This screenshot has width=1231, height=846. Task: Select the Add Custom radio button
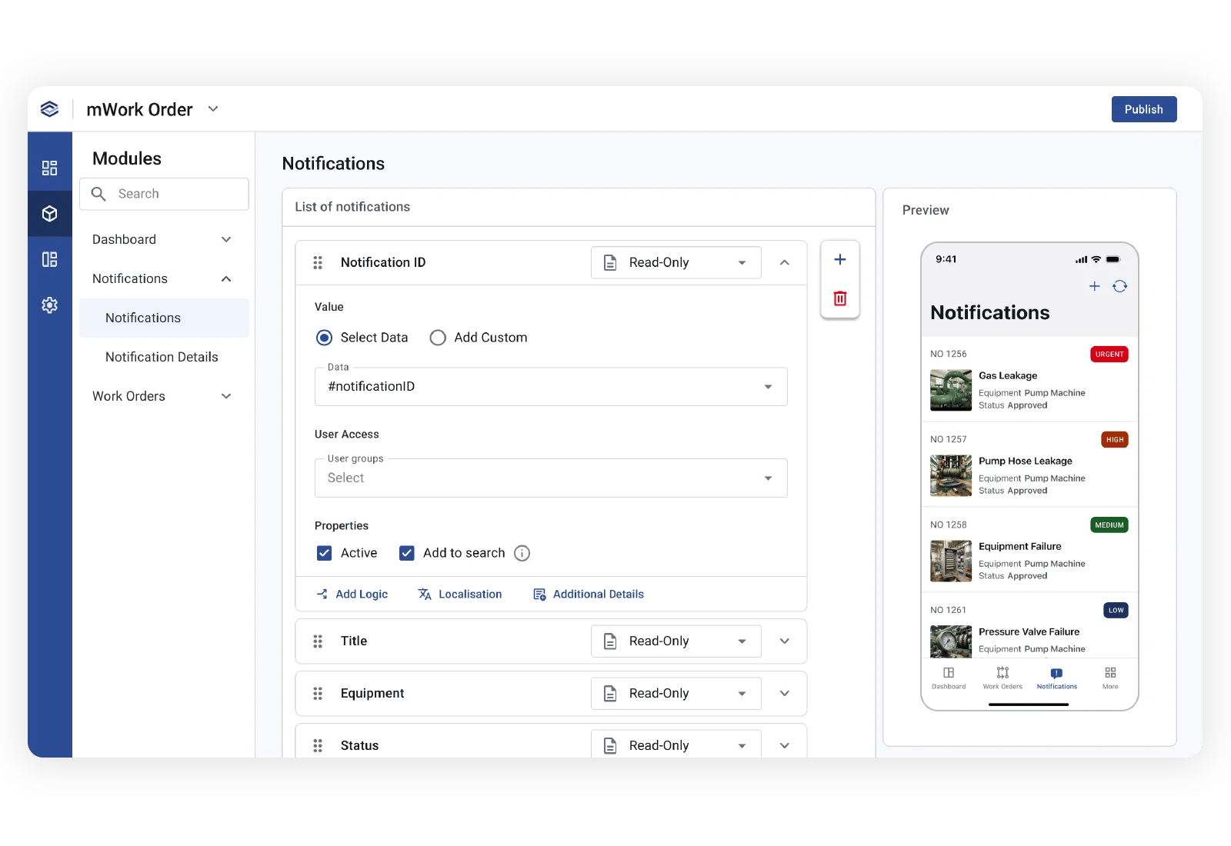pyautogui.click(x=438, y=338)
